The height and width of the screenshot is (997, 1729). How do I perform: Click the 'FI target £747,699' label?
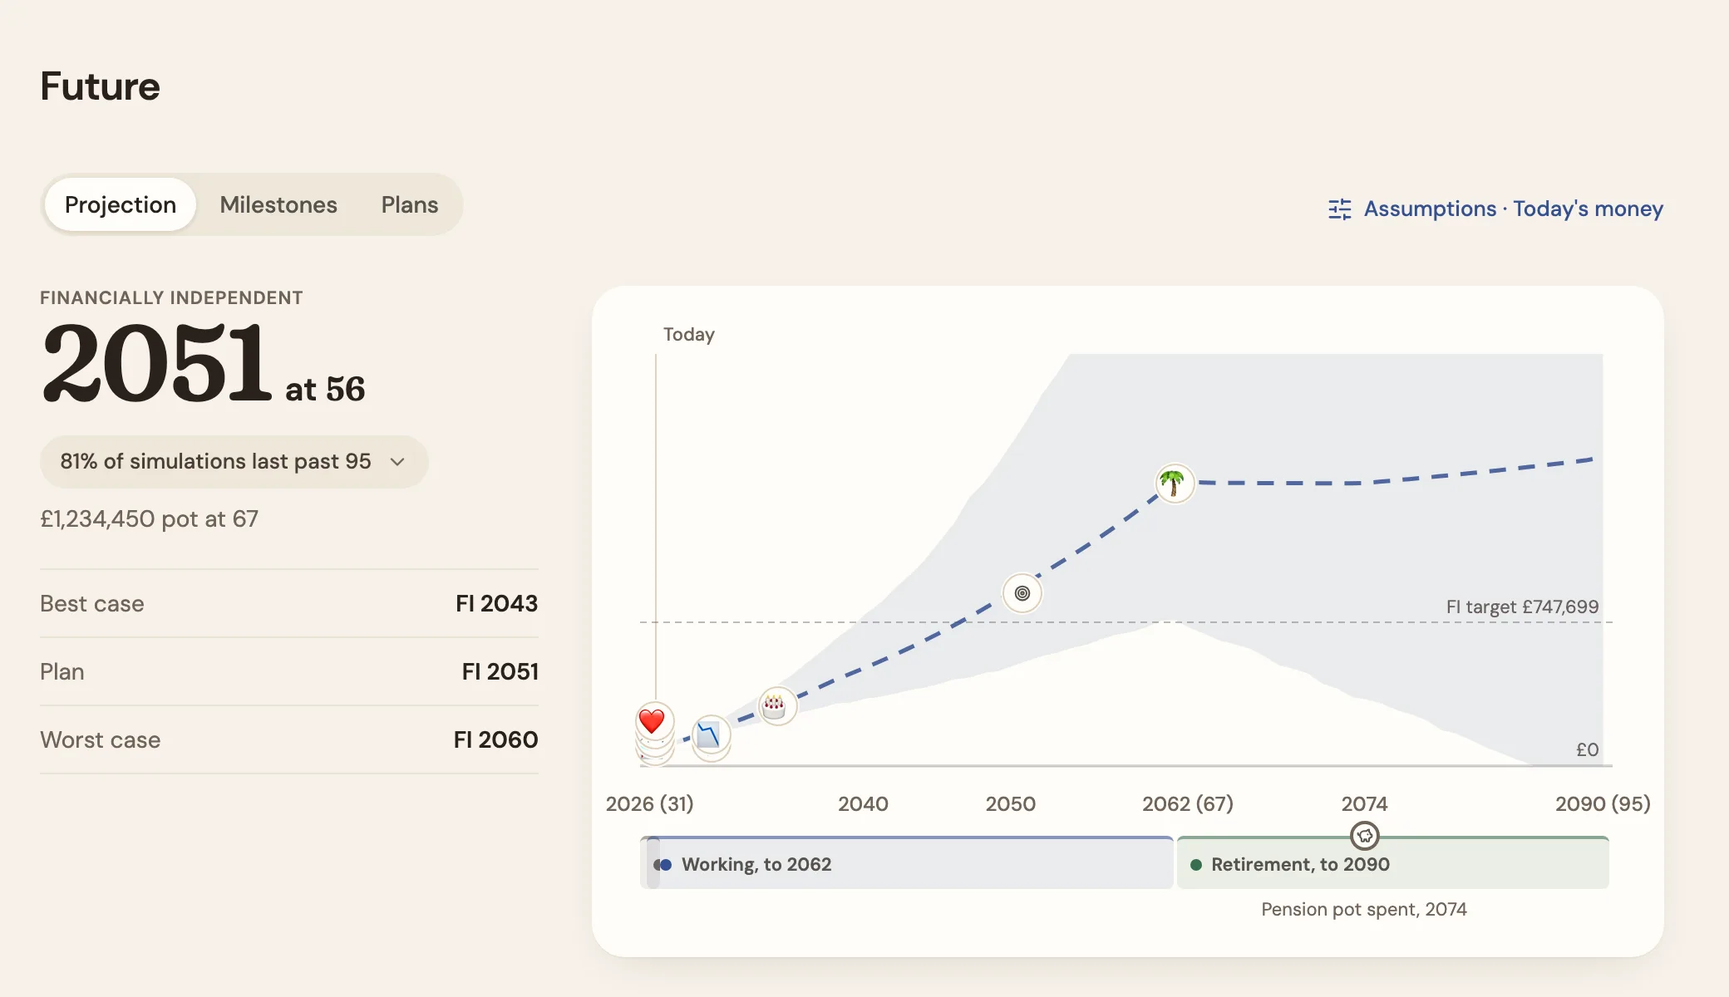pos(1522,607)
